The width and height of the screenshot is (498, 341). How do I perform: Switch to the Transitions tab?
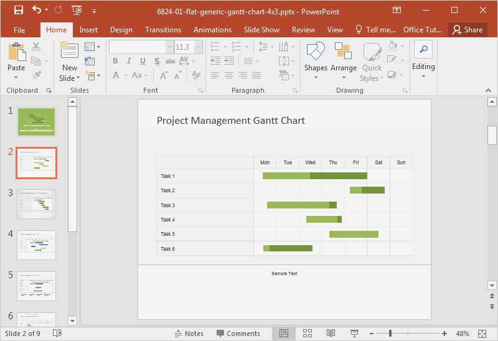(x=162, y=30)
